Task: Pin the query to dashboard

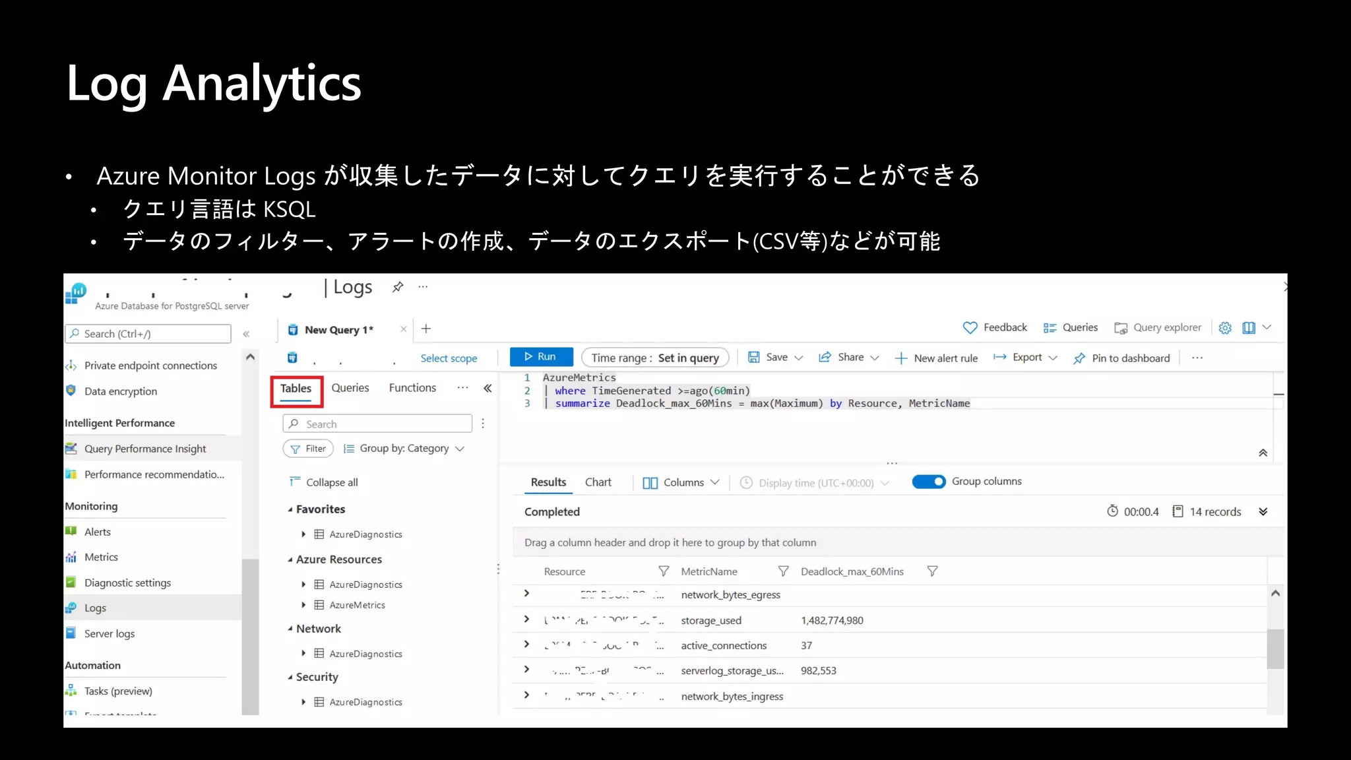Action: 1121,358
